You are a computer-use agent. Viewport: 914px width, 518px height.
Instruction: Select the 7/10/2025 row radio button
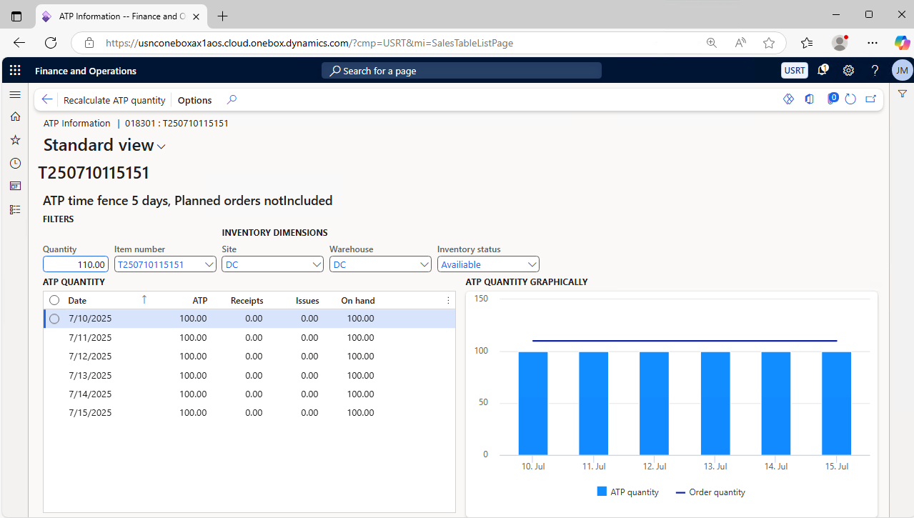click(x=54, y=319)
